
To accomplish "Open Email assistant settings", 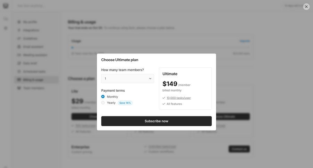I will pyautogui.click(x=33, y=47).
